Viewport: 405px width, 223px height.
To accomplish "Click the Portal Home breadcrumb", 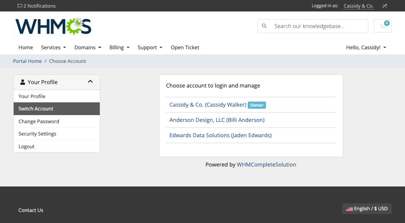I will (x=27, y=61).
